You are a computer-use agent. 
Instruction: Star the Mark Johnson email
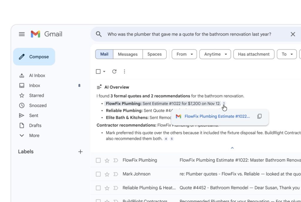(x=107, y=174)
